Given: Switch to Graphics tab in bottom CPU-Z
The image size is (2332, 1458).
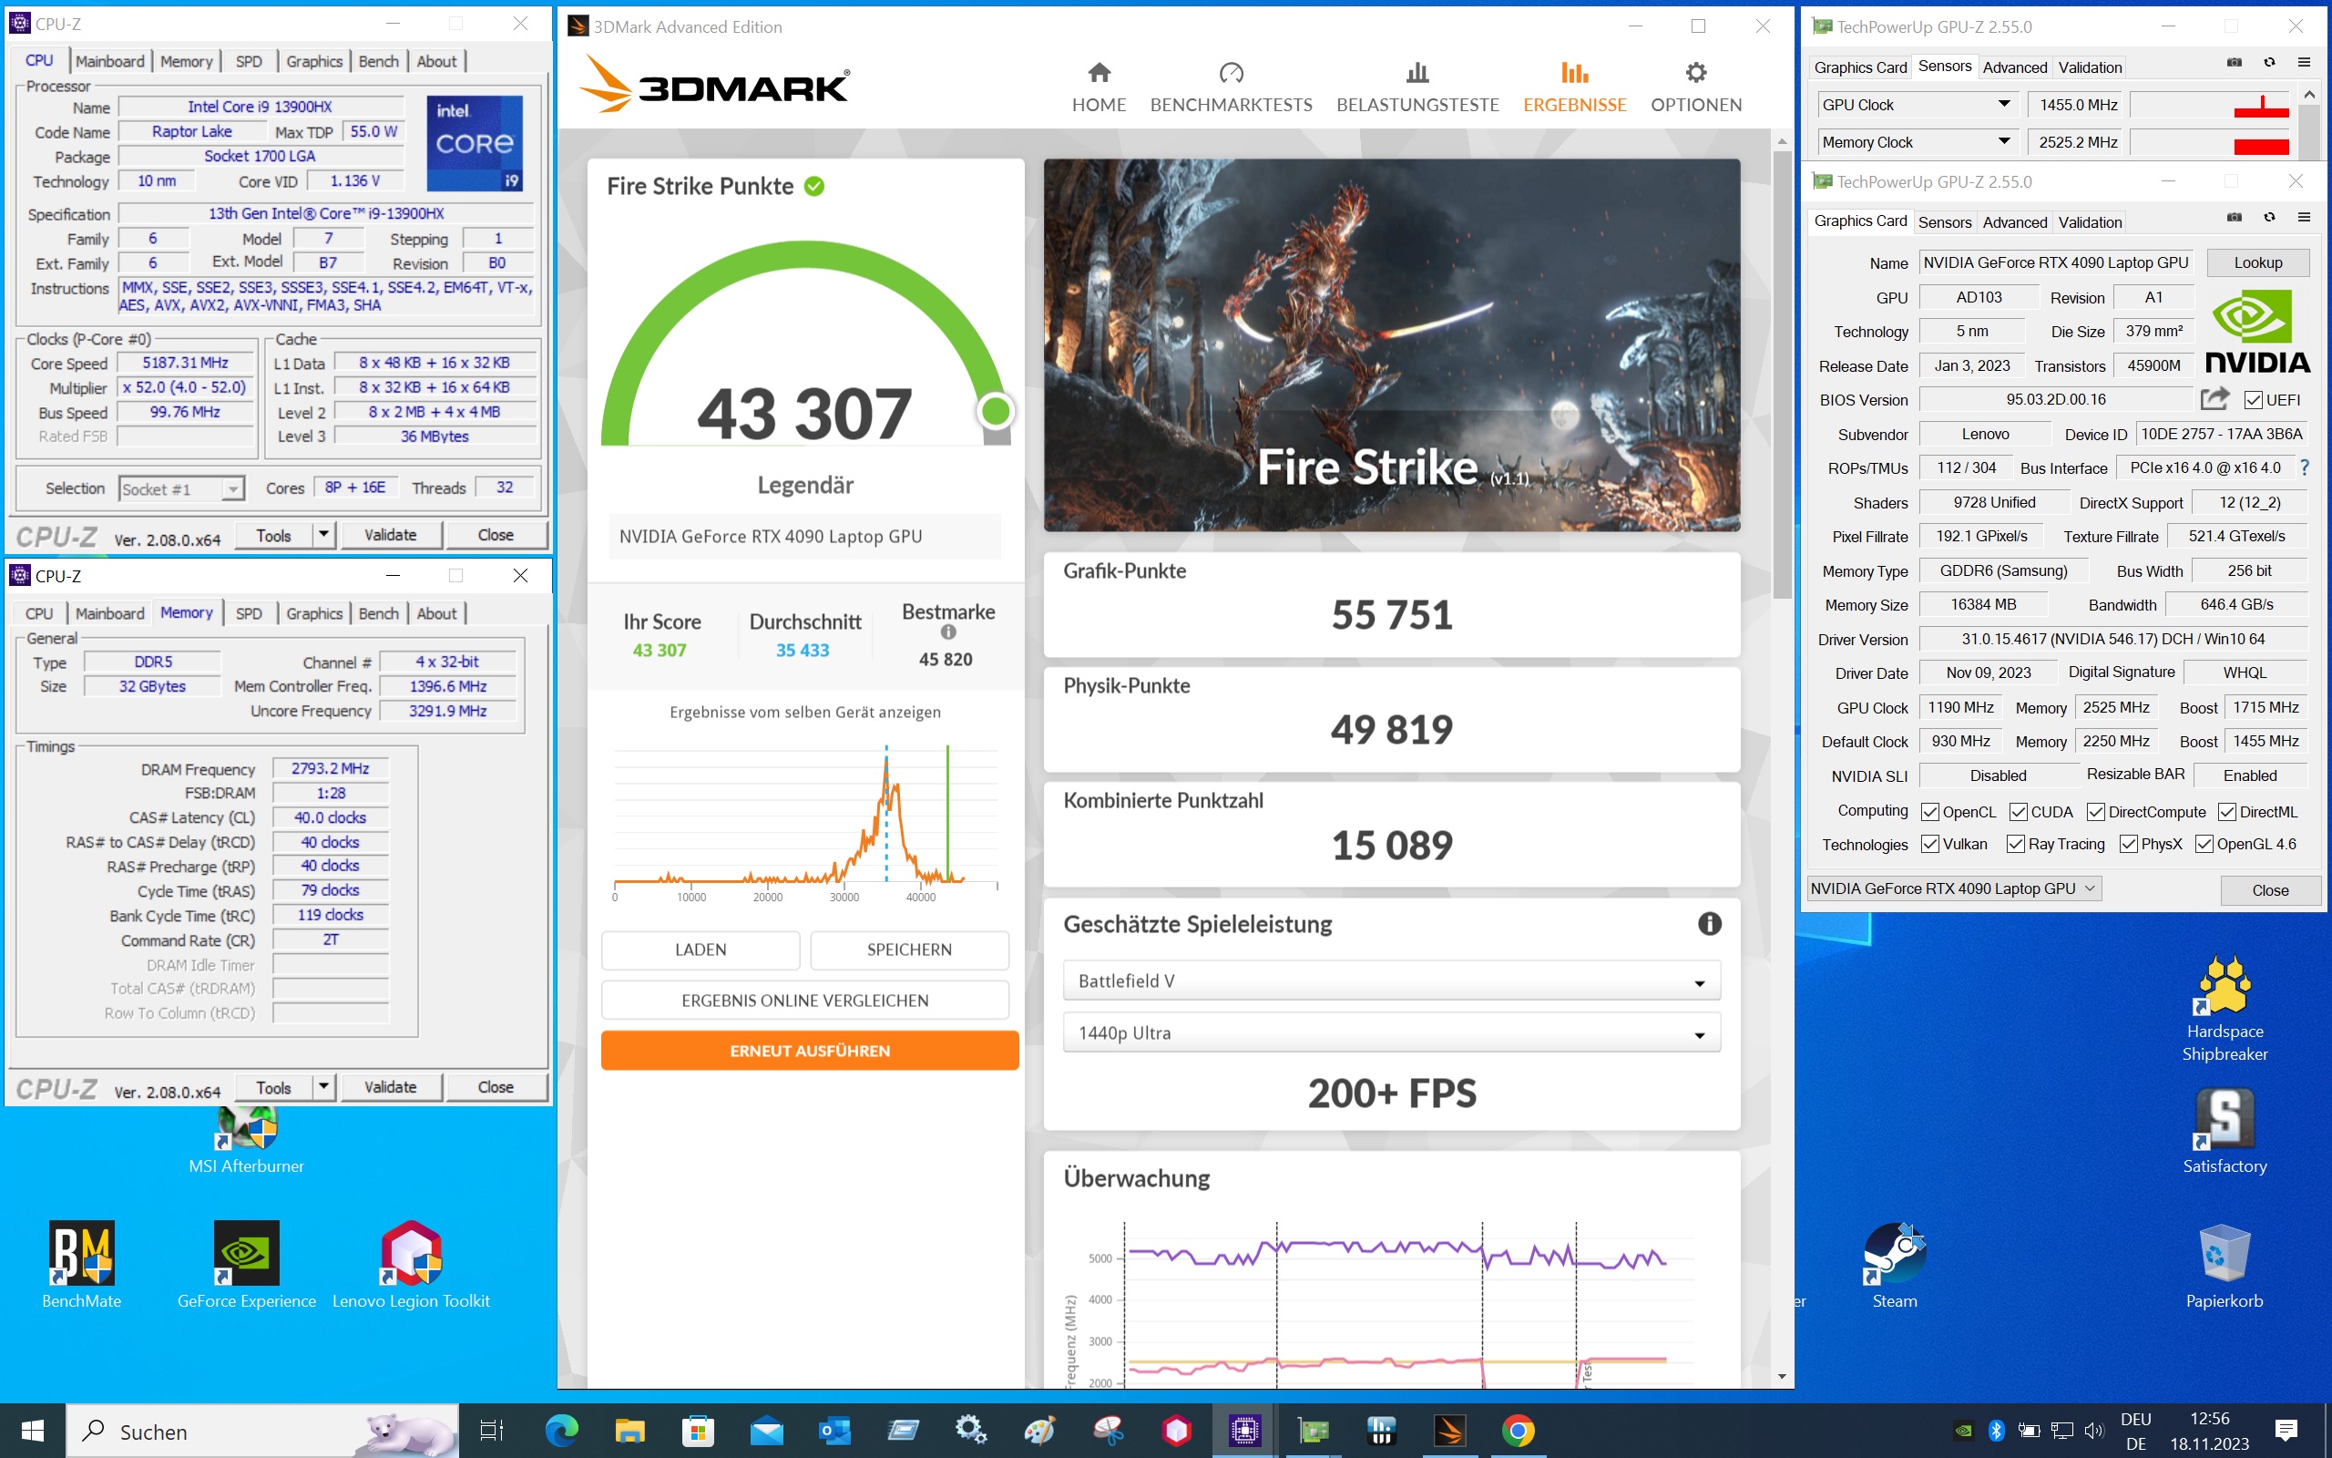Looking at the screenshot, I should (314, 613).
